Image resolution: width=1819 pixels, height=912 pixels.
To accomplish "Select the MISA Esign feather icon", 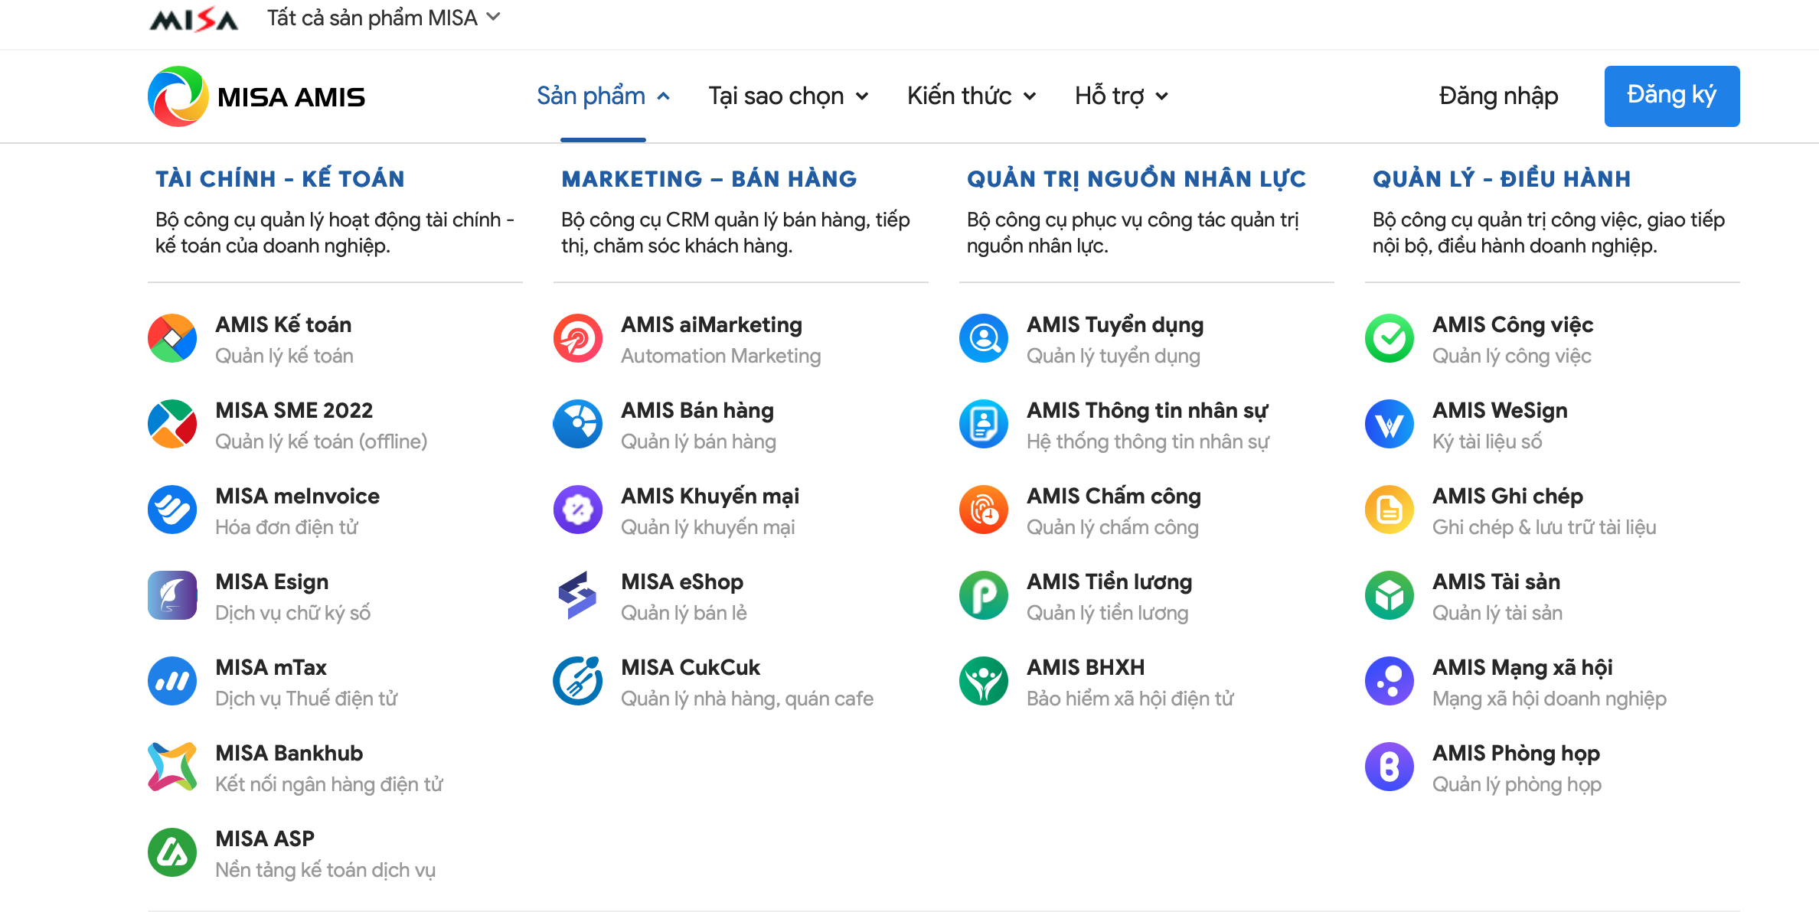I will click(x=172, y=595).
